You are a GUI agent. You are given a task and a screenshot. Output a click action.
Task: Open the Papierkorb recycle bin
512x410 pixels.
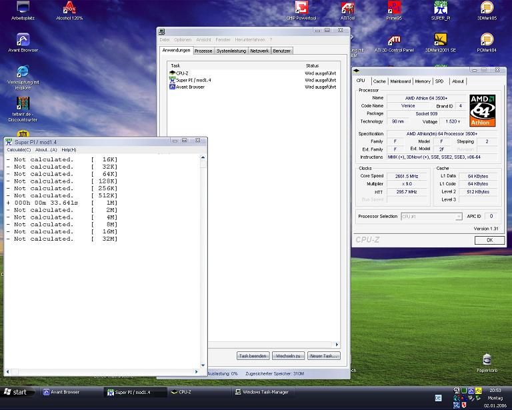[x=487, y=363]
